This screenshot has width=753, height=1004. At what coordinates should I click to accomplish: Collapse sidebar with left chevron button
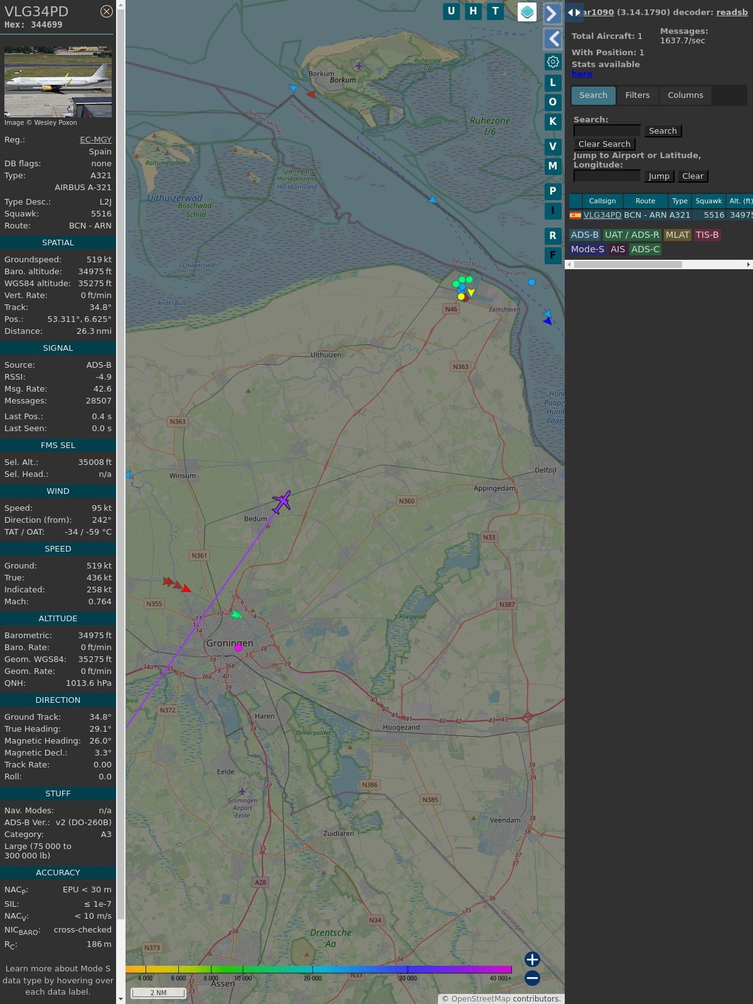tap(553, 39)
